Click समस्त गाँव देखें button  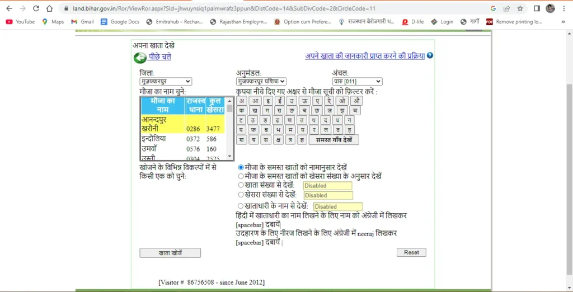click(334, 140)
